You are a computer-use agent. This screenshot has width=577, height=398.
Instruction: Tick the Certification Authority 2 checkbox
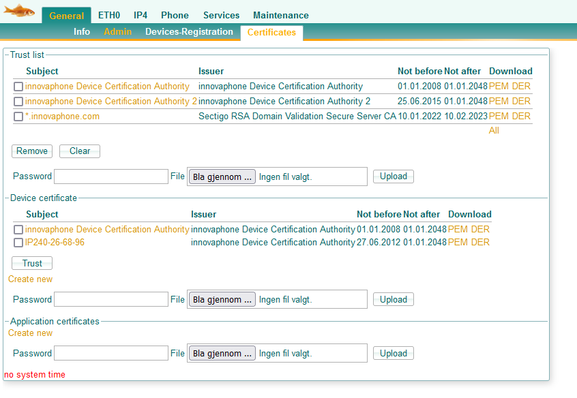pos(18,102)
